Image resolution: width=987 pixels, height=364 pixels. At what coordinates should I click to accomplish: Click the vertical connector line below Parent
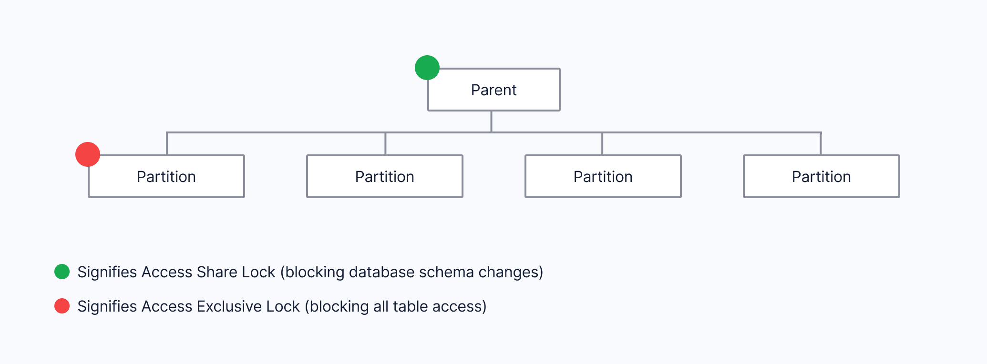click(491, 121)
